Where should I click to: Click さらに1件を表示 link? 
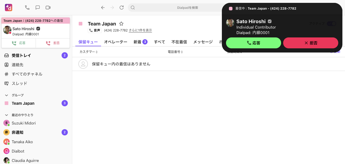(140, 30)
